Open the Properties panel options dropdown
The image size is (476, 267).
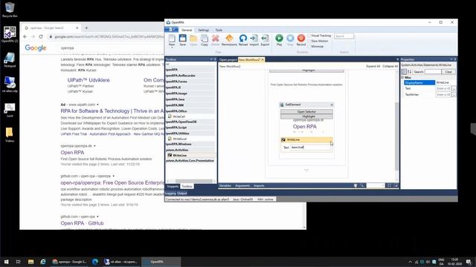pyautogui.click(x=451, y=59)
